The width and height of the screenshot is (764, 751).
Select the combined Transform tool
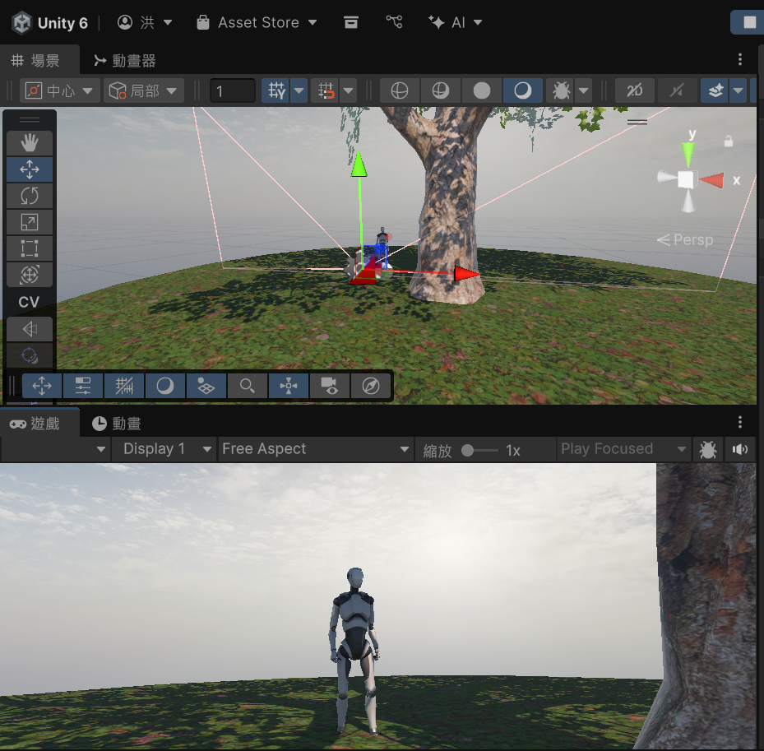[x=30, y=275]
